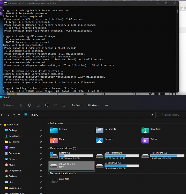The height and width of the screenshot is (194, 186).
Task: Click Google Drive (G:) usage bar
Action: 122,166
